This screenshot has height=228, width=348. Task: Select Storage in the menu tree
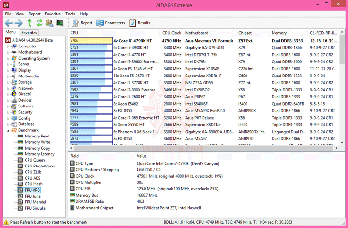pos(25,82)
